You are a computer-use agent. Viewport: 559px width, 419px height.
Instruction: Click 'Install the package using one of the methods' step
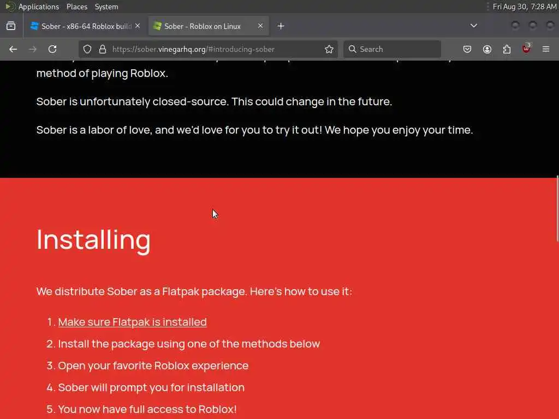pos(189,344)
